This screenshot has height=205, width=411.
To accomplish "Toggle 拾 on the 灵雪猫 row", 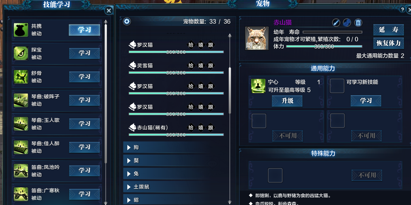I will pyautogui.click(x=191, y=65).
